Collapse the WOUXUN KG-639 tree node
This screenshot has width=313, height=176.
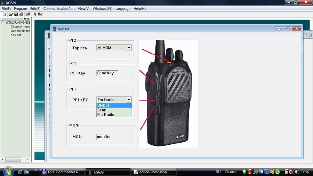[3, 23]
